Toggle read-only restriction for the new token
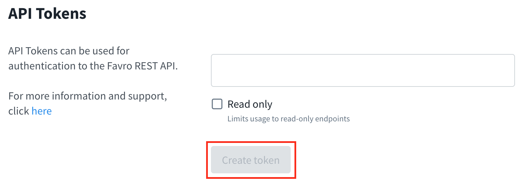 pyautogui.click(x=217, y=104)
